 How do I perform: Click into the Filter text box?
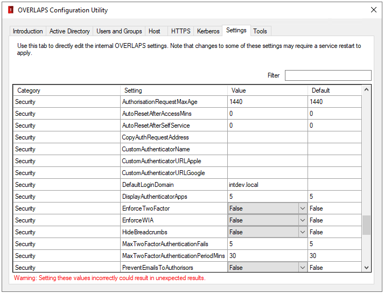tap(328, 75)
